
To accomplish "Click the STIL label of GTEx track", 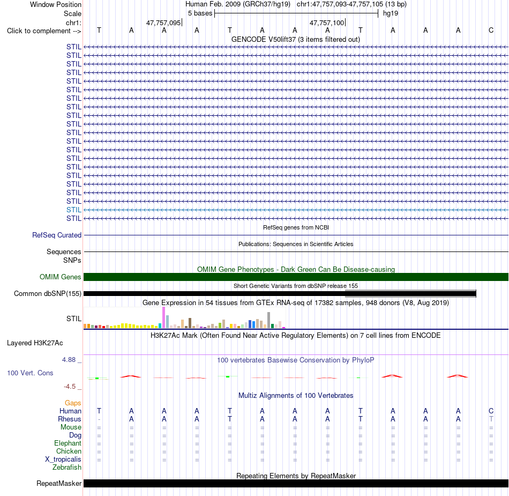I will 74,319.
